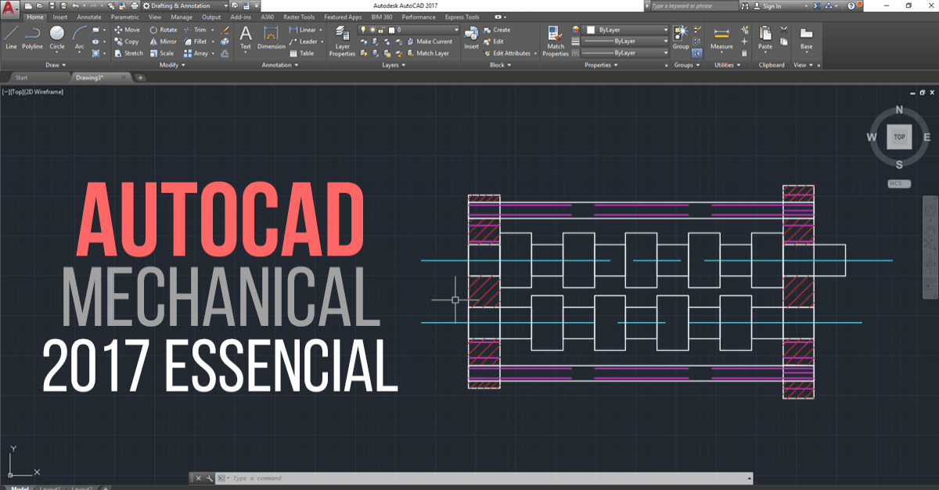Switch to the Insert ribbon tab

(60, 16)
